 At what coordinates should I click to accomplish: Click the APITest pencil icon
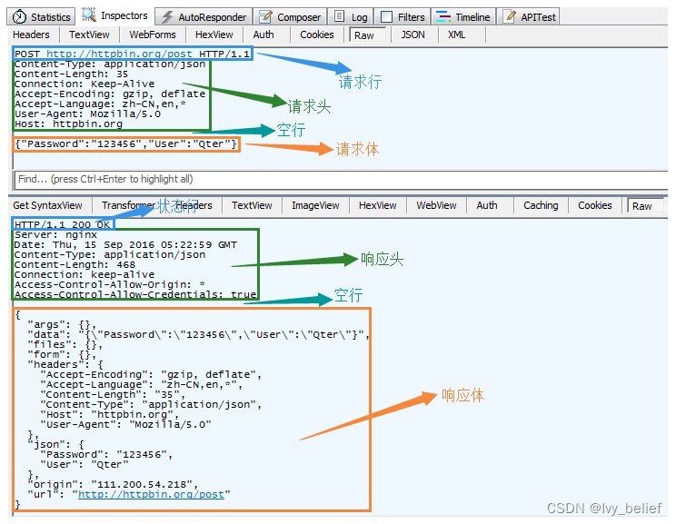point(511,16)
